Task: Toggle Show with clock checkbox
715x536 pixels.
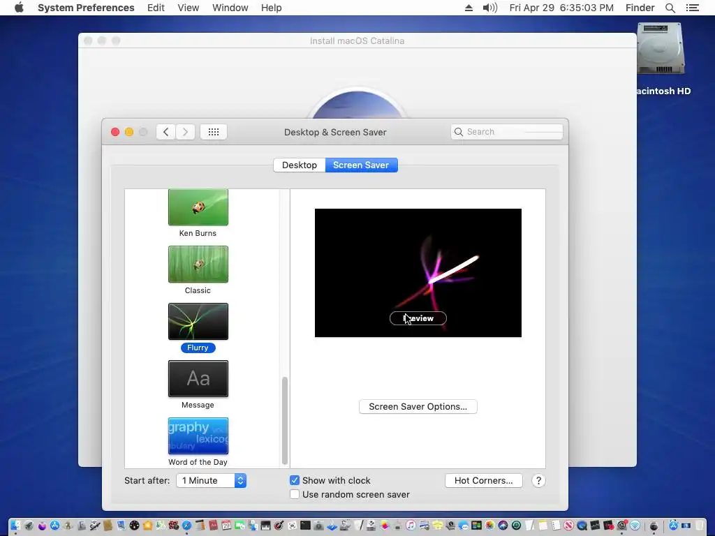Action: [x=295, y=480]
